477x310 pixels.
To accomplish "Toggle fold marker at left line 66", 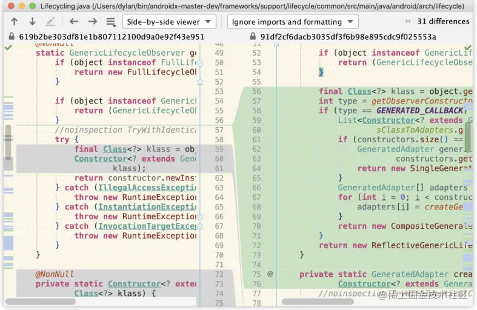I will pyautogui.click(x=200, y=217).
